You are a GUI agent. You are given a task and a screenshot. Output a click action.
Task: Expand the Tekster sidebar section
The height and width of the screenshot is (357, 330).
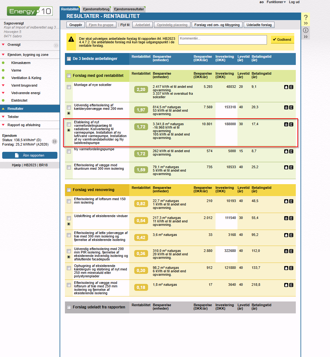(x=13, y=117)
